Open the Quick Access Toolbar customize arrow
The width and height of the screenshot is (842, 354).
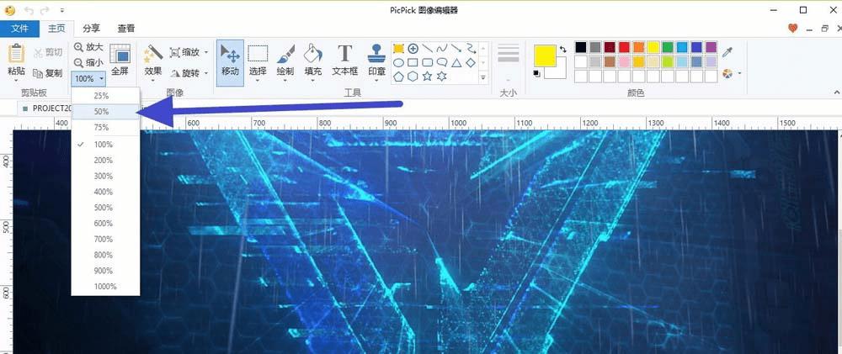[x=63, y=10]
